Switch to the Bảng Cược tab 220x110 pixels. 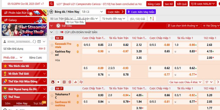coord(35,57)
